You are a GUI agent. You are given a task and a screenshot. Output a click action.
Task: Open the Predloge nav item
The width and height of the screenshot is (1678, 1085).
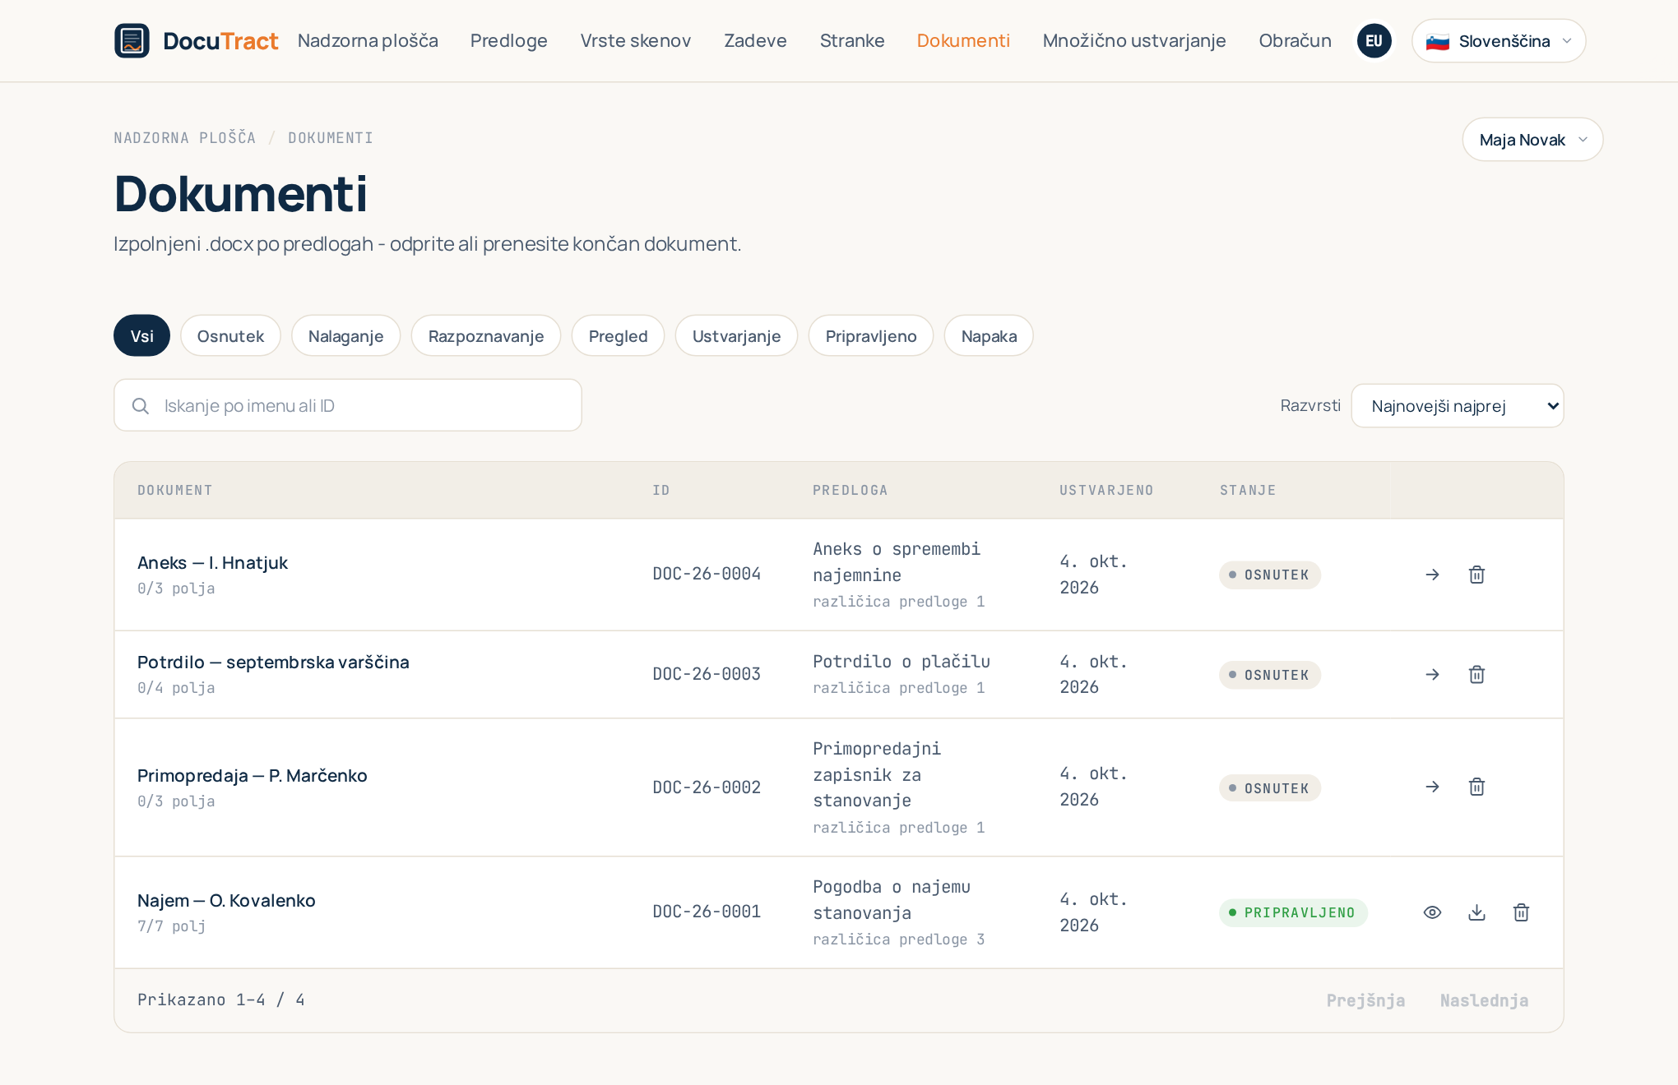(509, 40)
